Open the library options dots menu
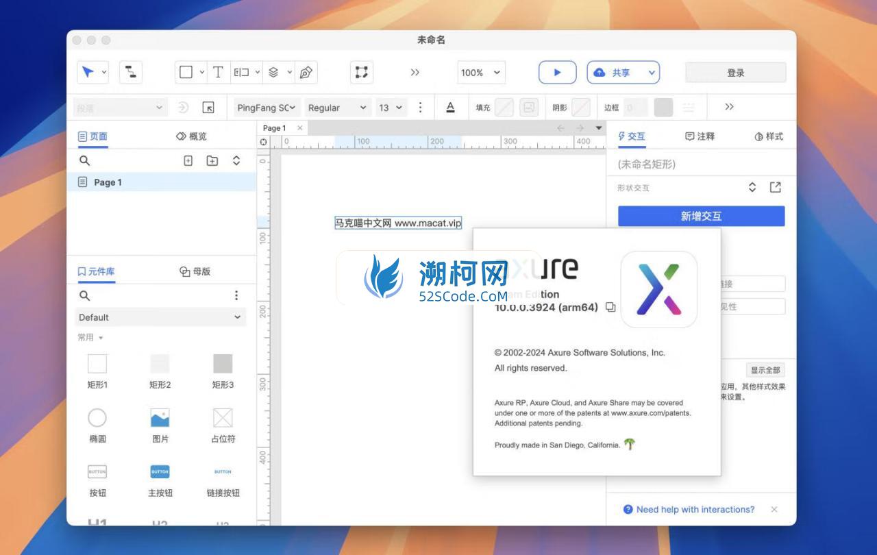 click(x=236, y=295)
